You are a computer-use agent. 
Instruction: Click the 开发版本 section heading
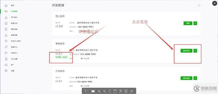pos(60,71)
